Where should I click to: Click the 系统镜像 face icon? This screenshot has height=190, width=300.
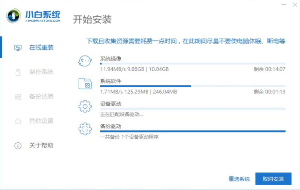click(x=85, y=61)
